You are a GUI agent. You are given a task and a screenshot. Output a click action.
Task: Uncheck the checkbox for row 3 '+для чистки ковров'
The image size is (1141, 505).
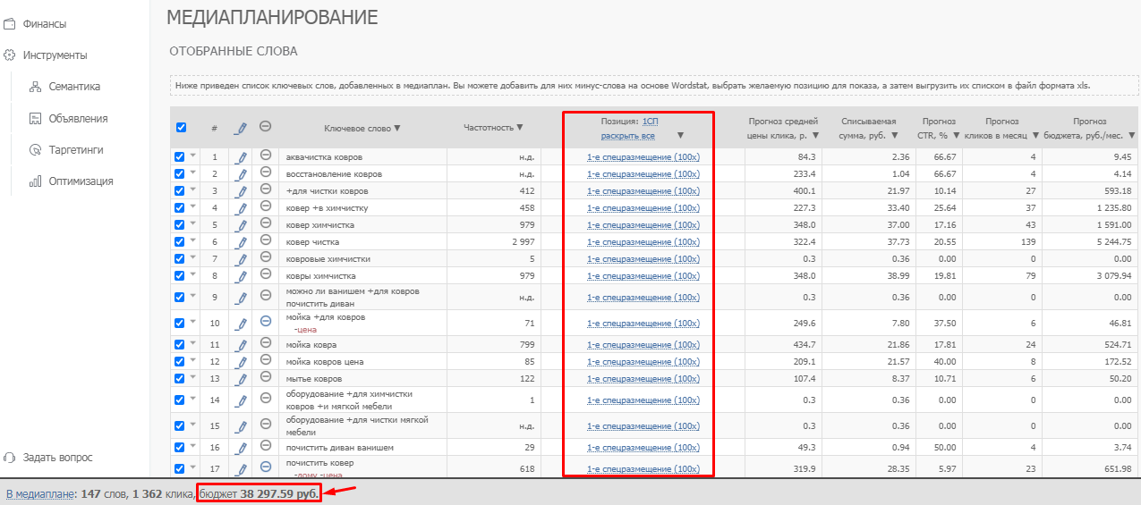180,191
